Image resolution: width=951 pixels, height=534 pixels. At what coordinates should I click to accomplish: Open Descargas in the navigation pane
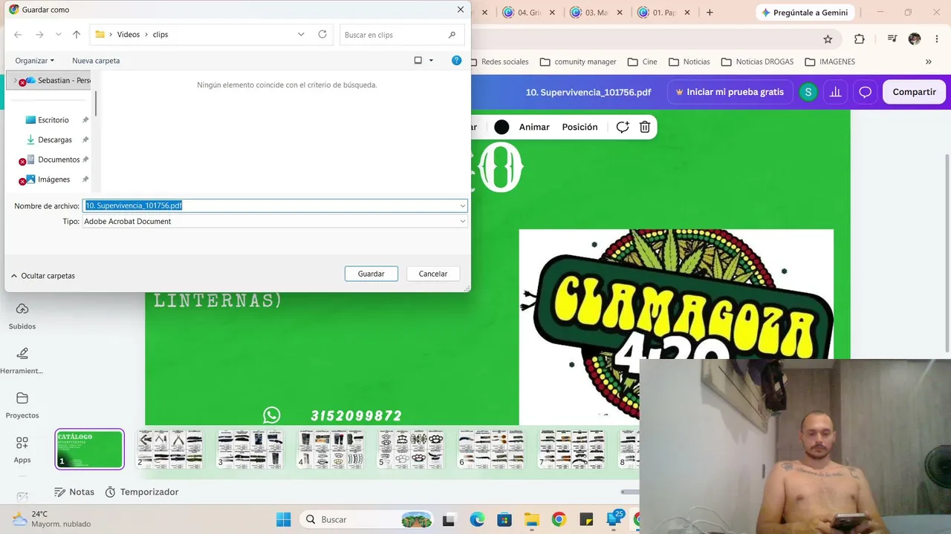coord(55,140)
